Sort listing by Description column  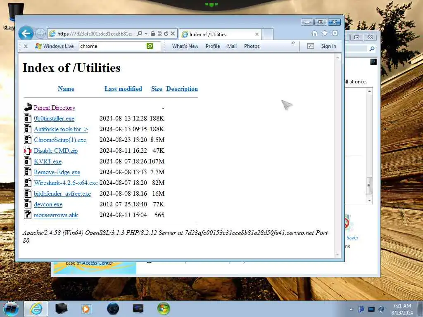coord(182,89)
